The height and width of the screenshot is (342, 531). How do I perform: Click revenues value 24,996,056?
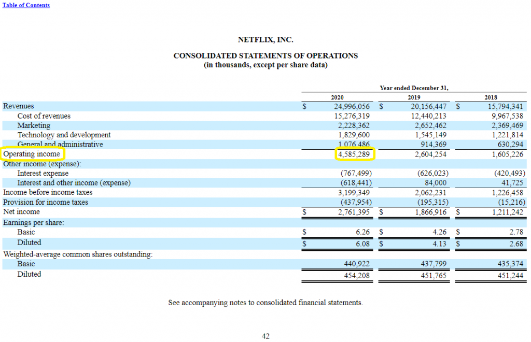352,107
